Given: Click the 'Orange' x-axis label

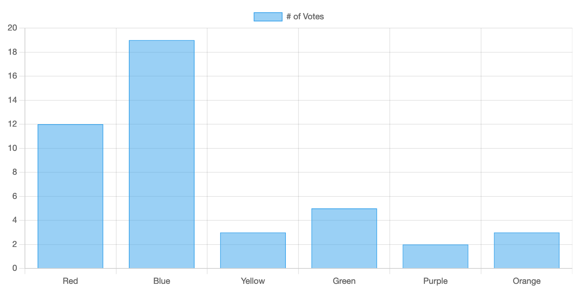Looking at the screenshot, I should pyautogui.click(x=526, y=281).
